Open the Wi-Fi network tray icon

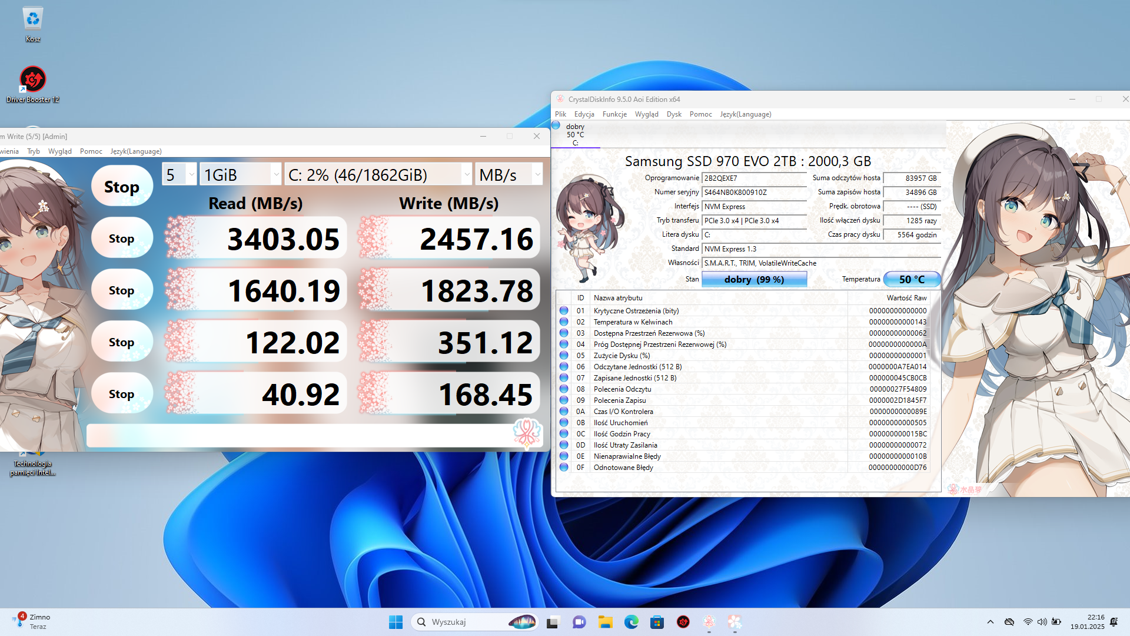click(1028, 622)
